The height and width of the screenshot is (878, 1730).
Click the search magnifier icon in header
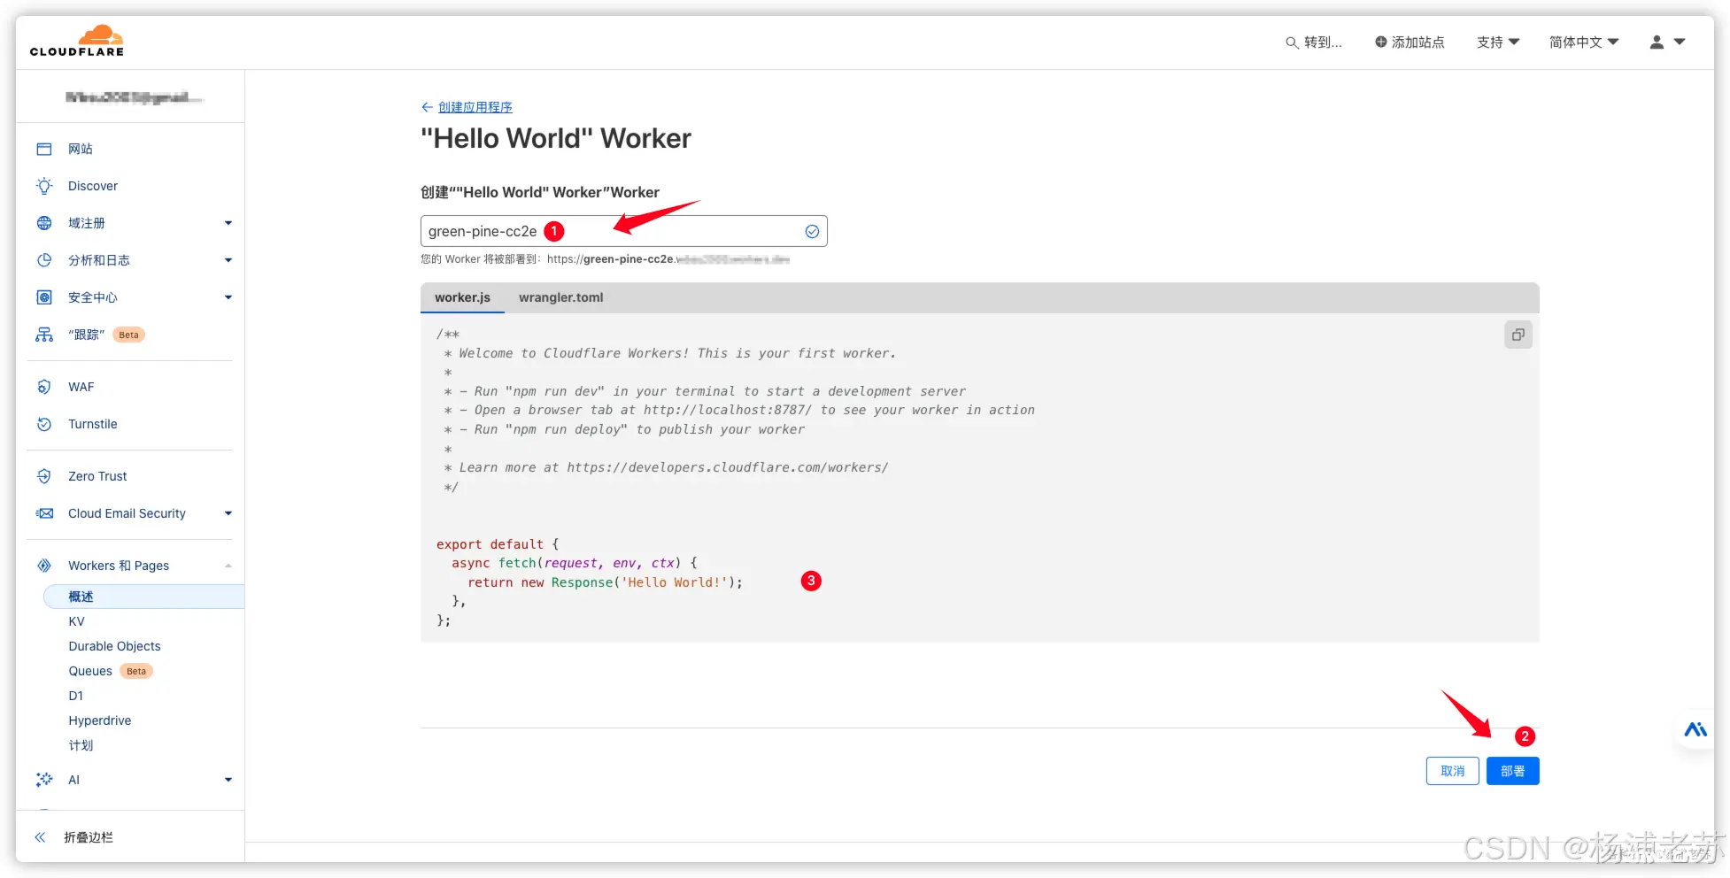pos(1292,42)
